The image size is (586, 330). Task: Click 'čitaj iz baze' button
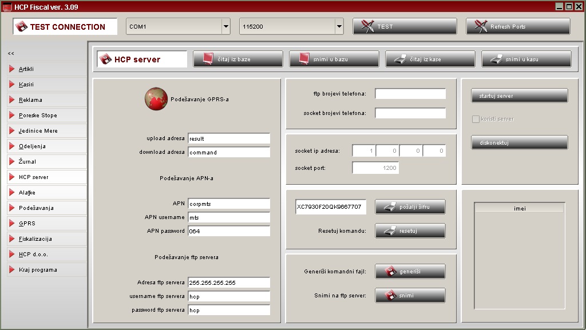click(237, 59)
